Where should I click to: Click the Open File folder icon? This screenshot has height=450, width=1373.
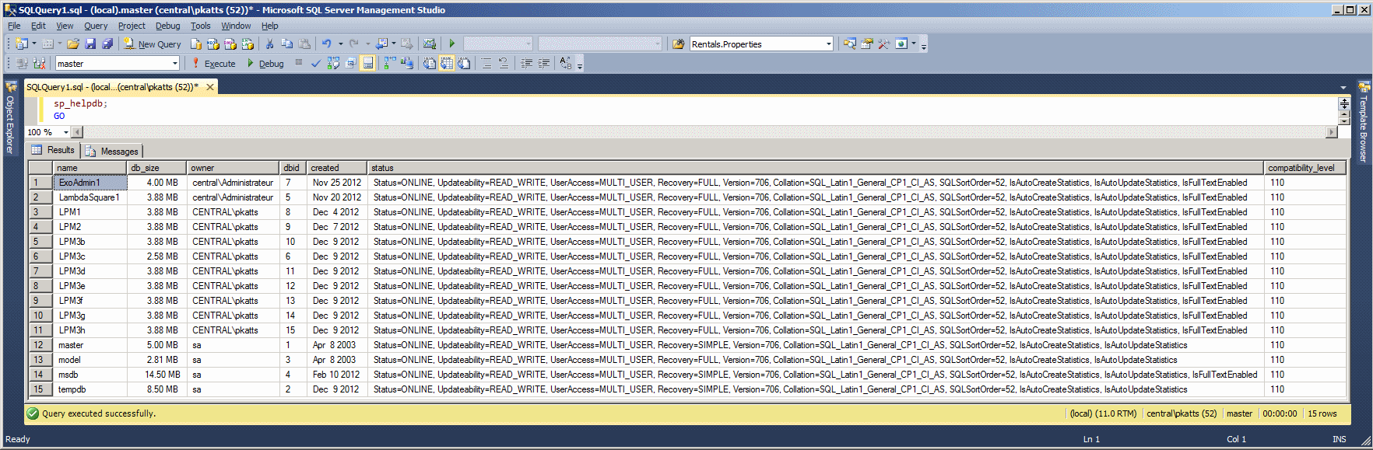tap(73, 44)
